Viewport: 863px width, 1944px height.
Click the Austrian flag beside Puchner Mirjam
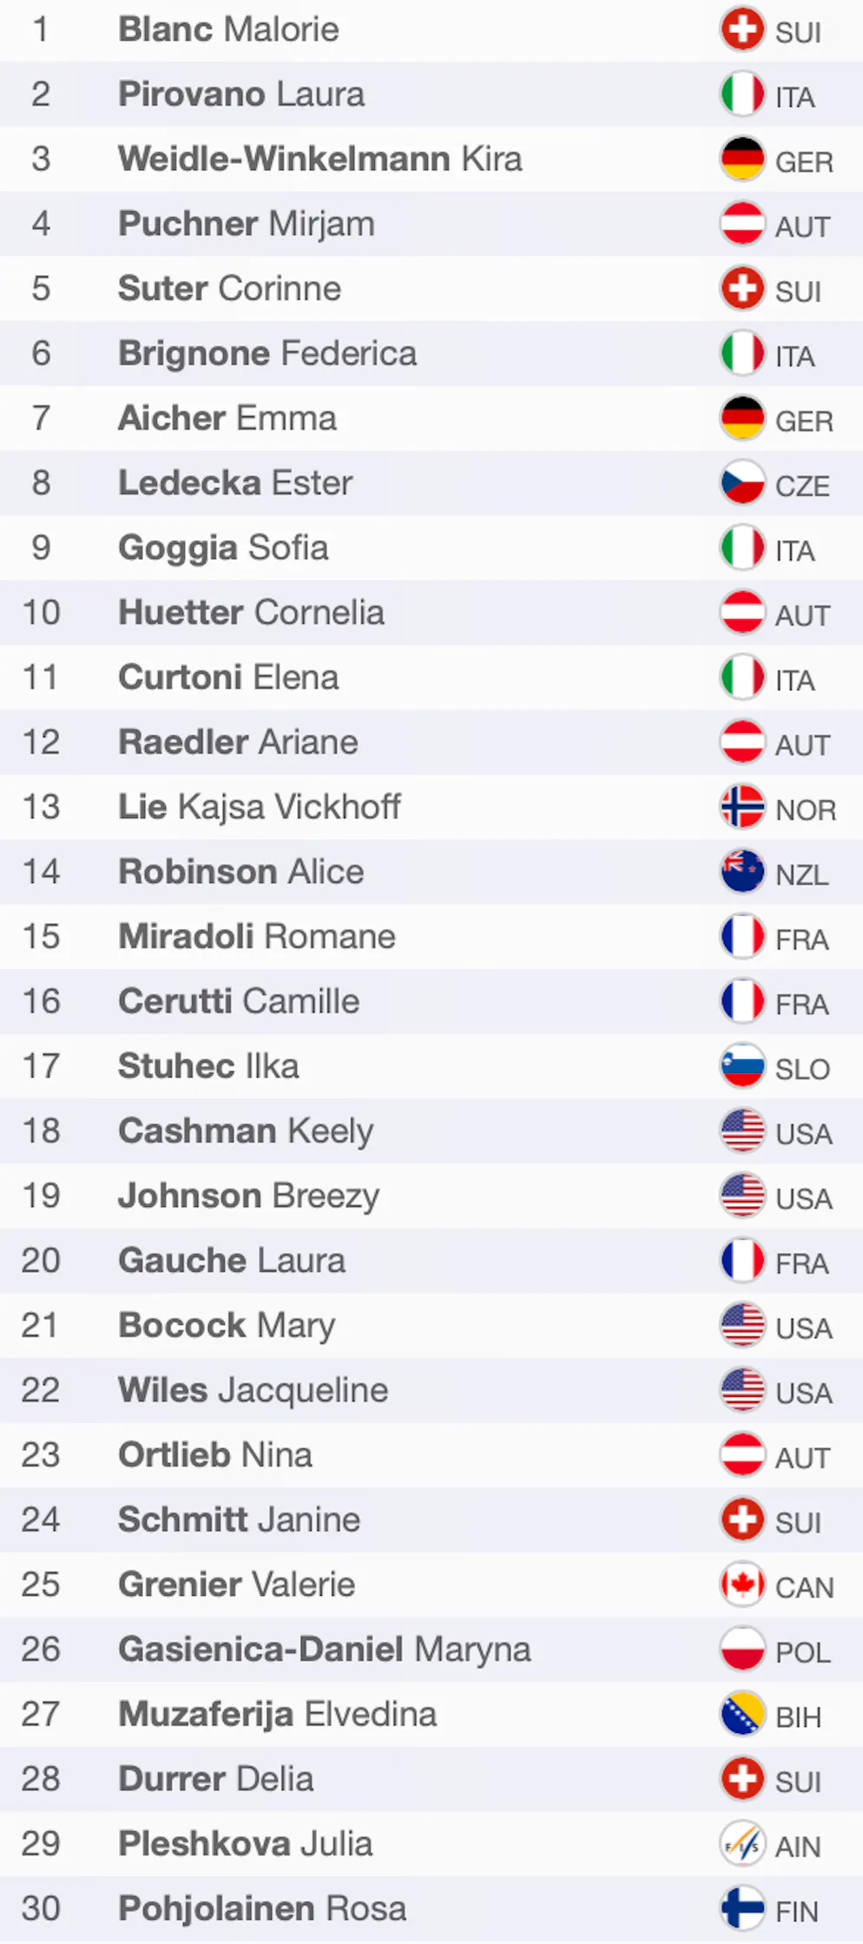742,224
